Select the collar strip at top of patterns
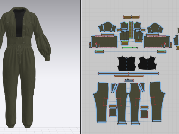This screenshot has width=179, height=134. [132, 17]
